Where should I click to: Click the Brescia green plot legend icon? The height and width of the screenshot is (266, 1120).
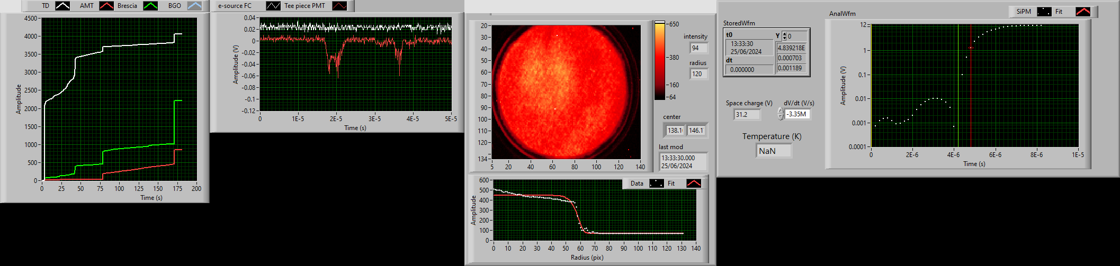pyautogui.click(x=150, y=6)
